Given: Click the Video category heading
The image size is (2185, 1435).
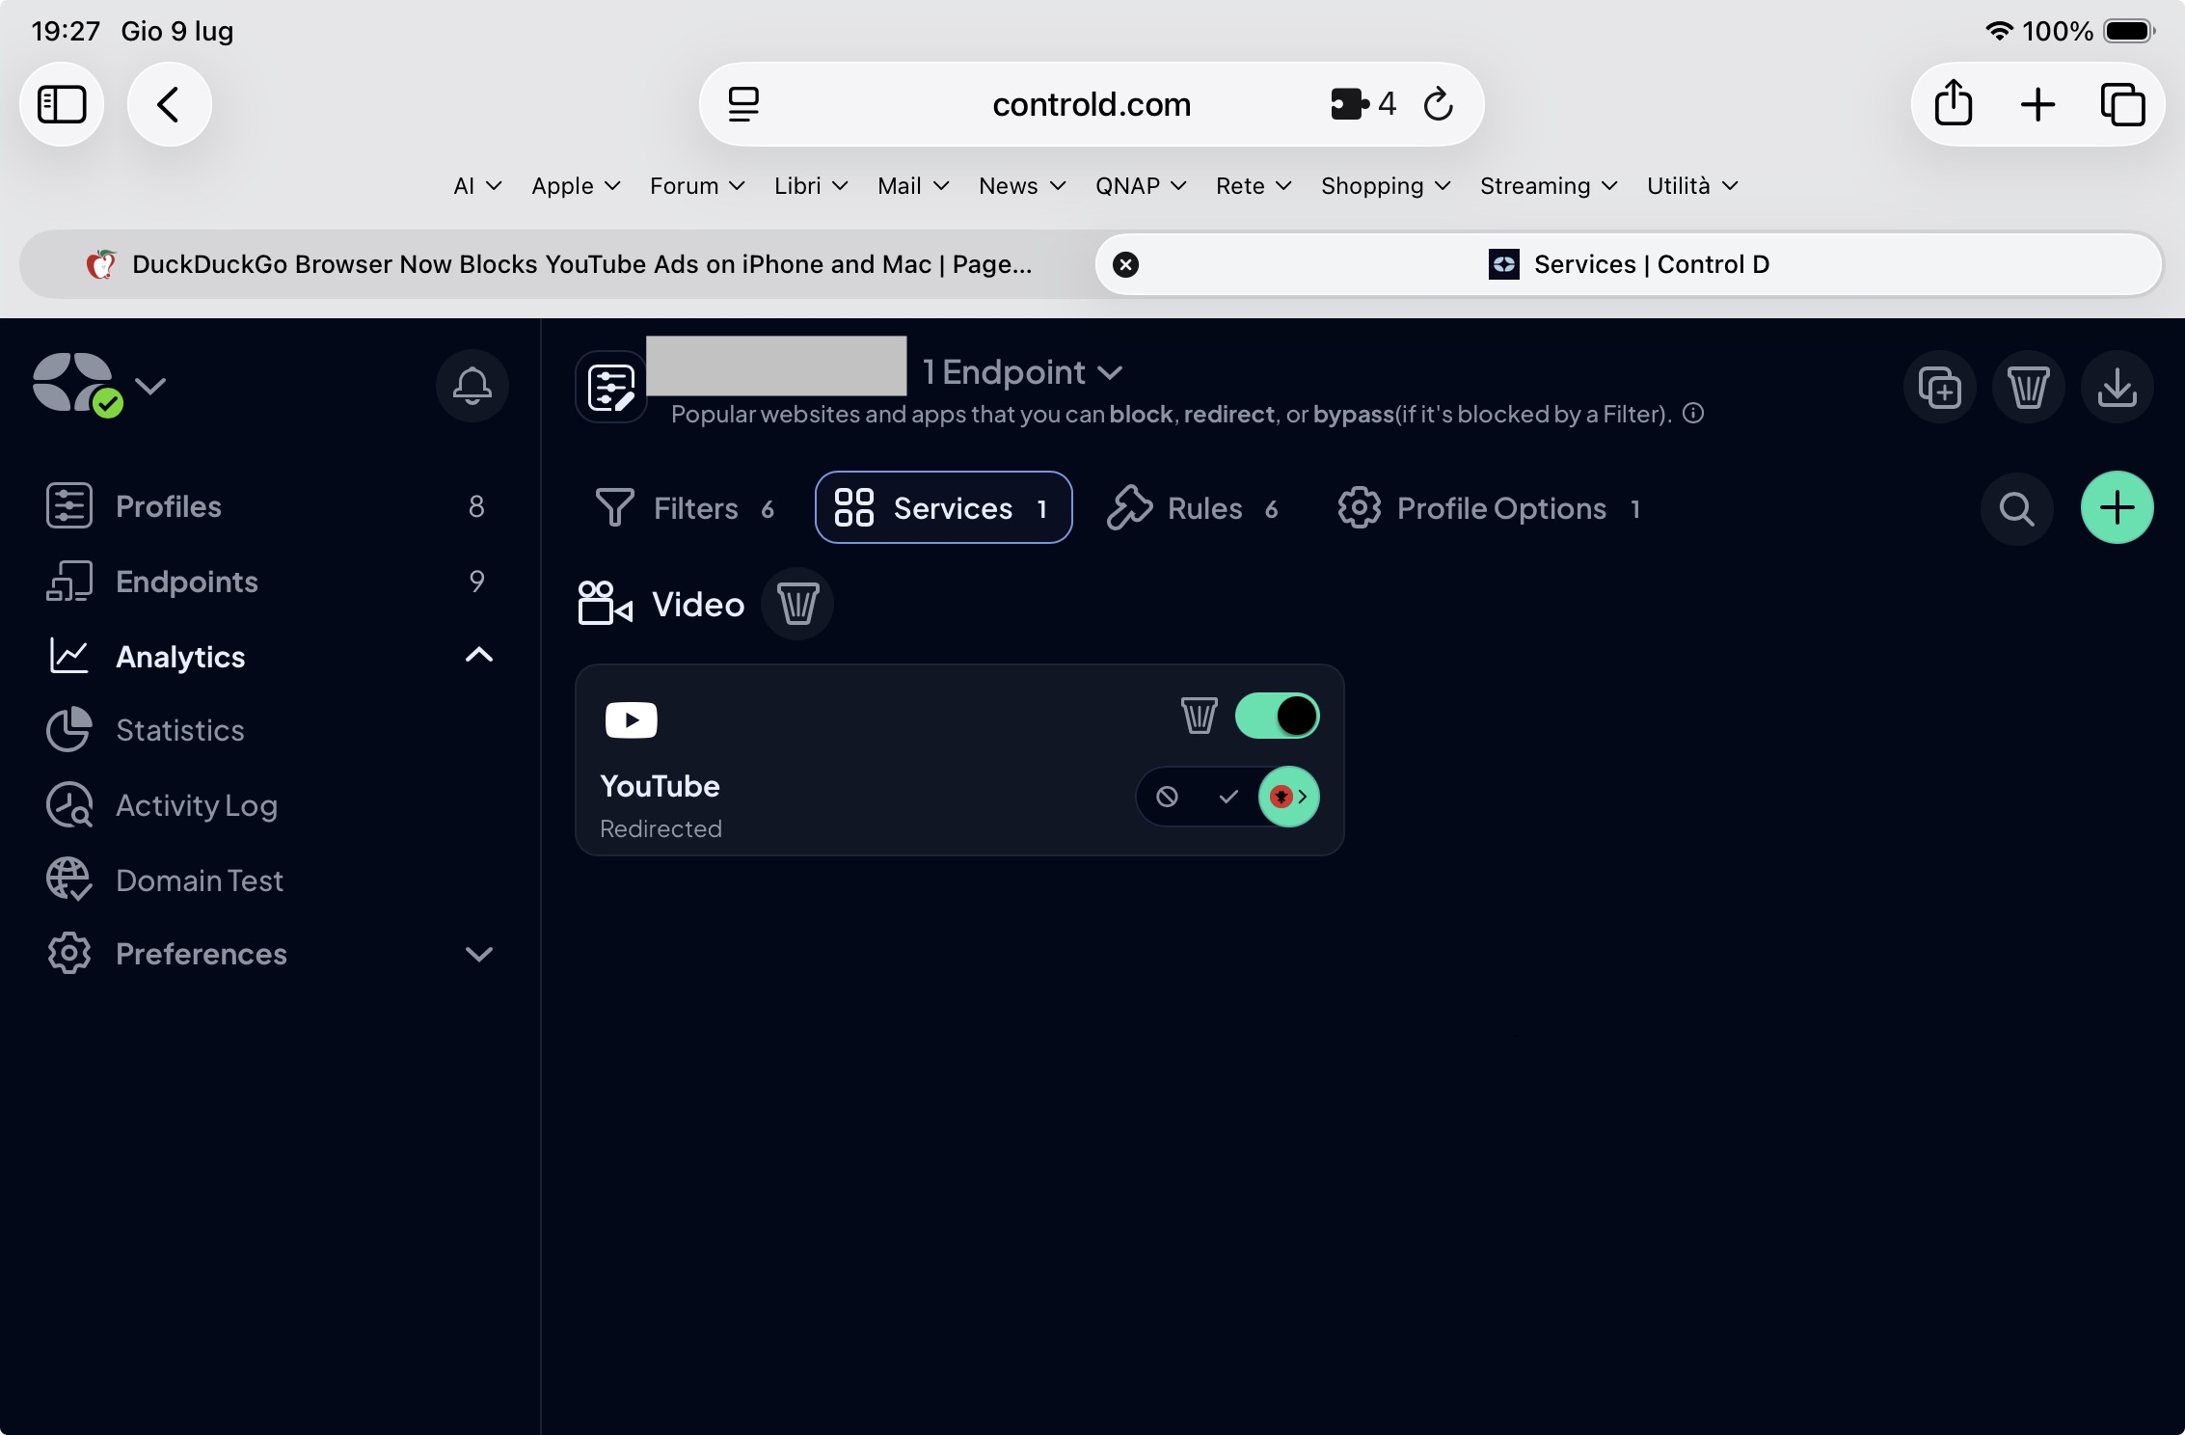Looking at the screenshot, I should click(x=698, y=605).
